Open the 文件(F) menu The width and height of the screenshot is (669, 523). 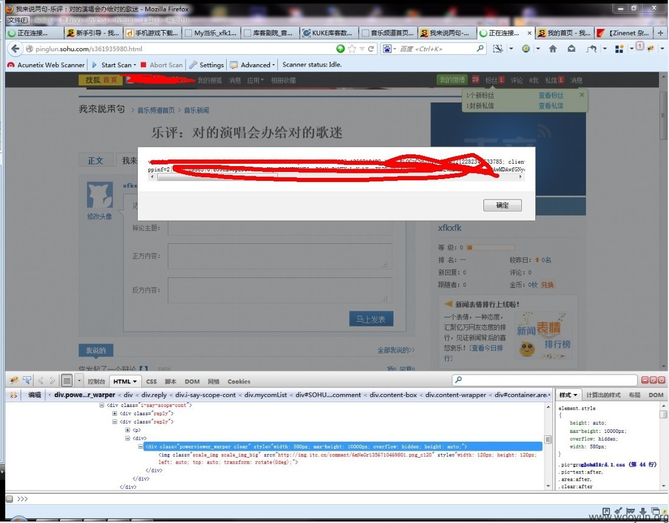[18, 20]
